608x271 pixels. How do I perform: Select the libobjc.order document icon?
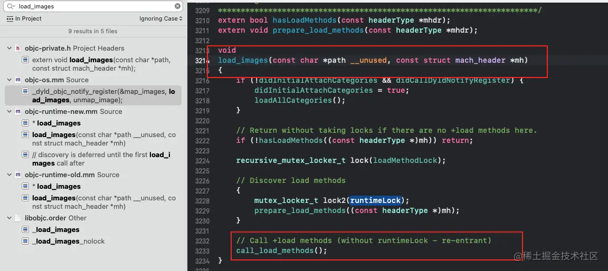(18, 218)
